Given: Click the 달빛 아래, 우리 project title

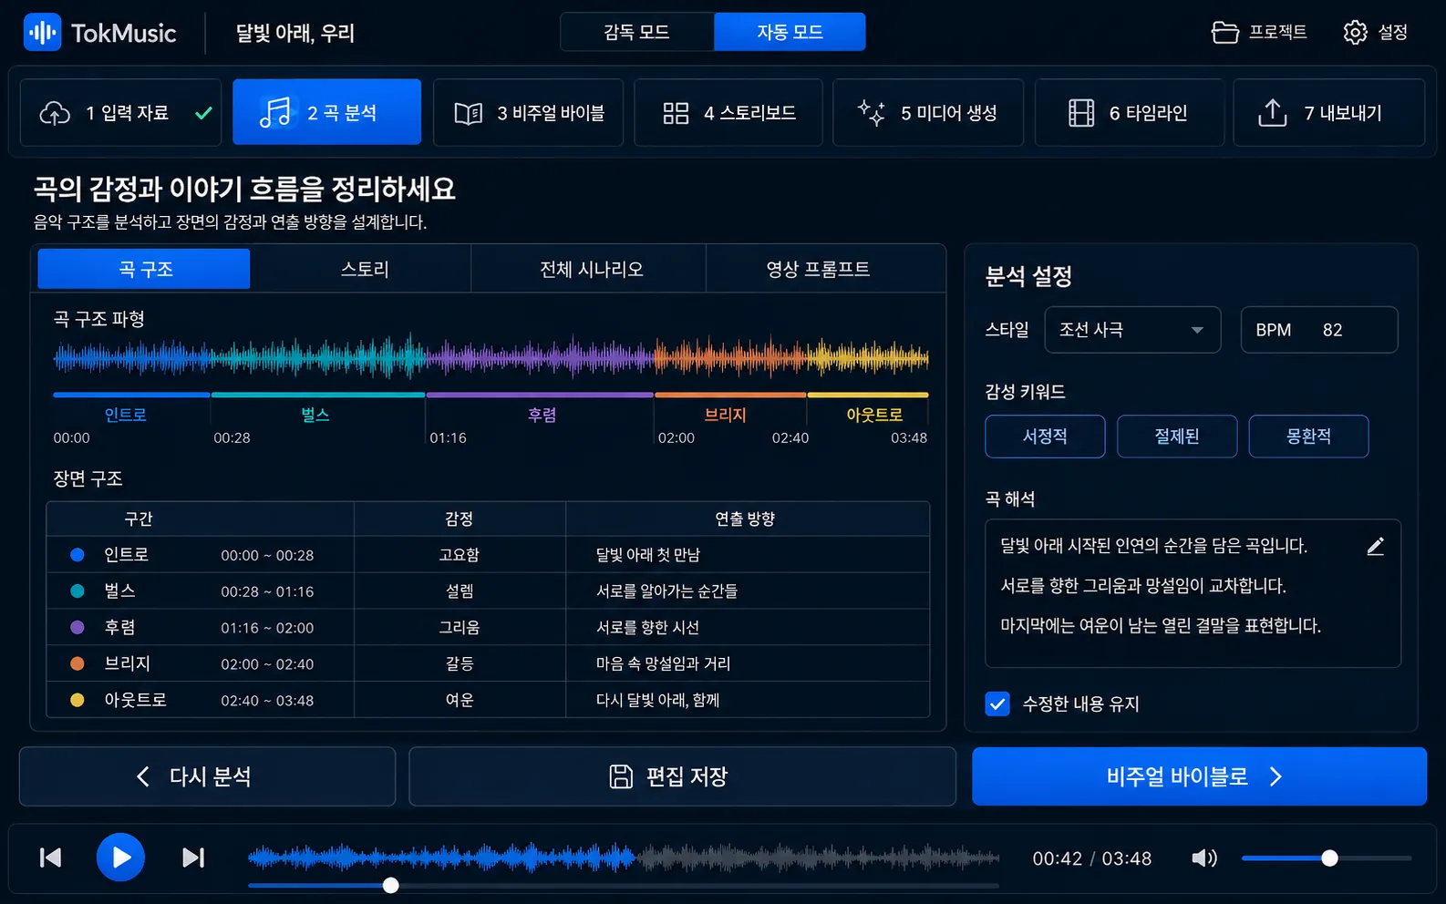Looking at the screenshot, I should (x=295, y=33).
